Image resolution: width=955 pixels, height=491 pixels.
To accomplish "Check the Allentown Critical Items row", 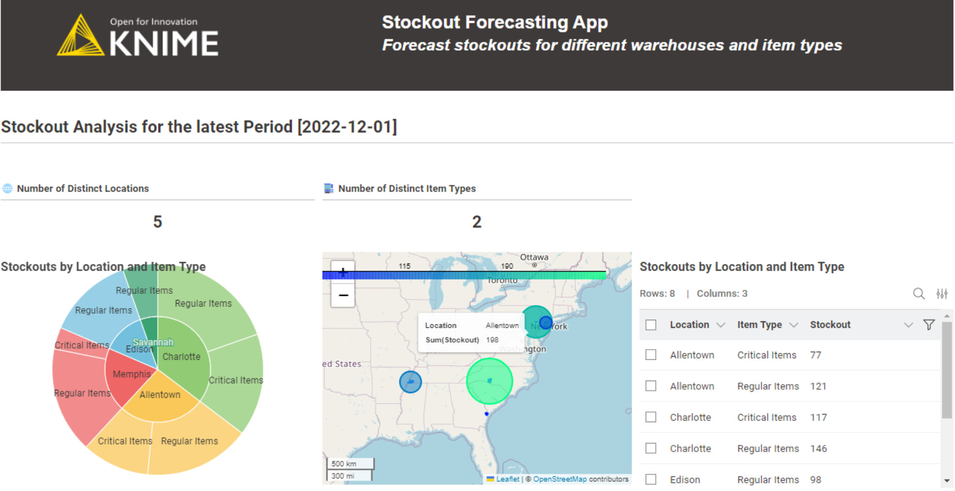I will [x=651, y=355].
